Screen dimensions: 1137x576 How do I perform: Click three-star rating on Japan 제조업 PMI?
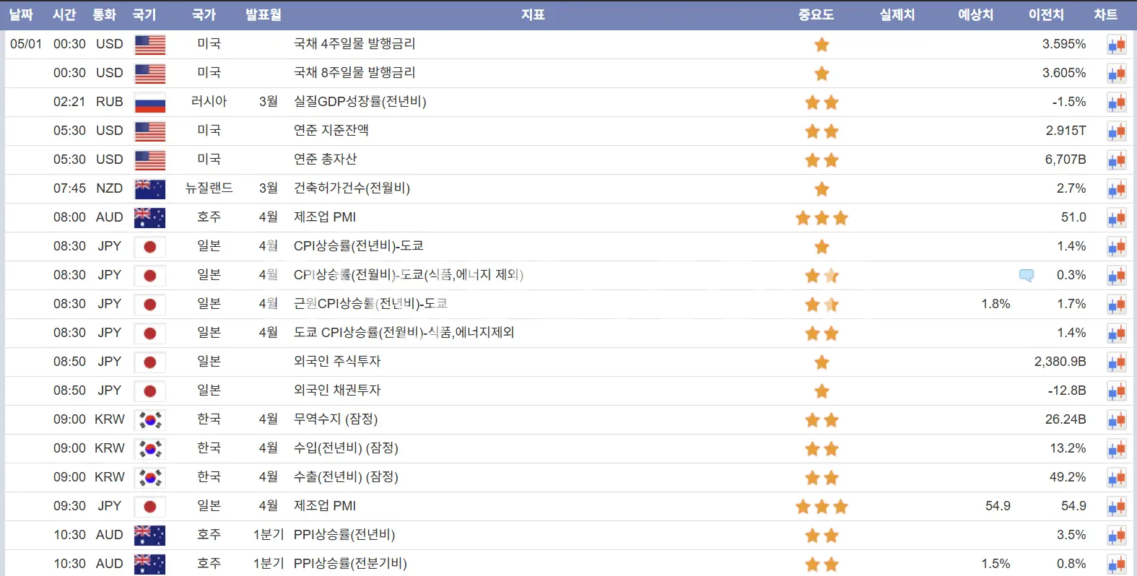pyautogui.click(x=822, y=507)
